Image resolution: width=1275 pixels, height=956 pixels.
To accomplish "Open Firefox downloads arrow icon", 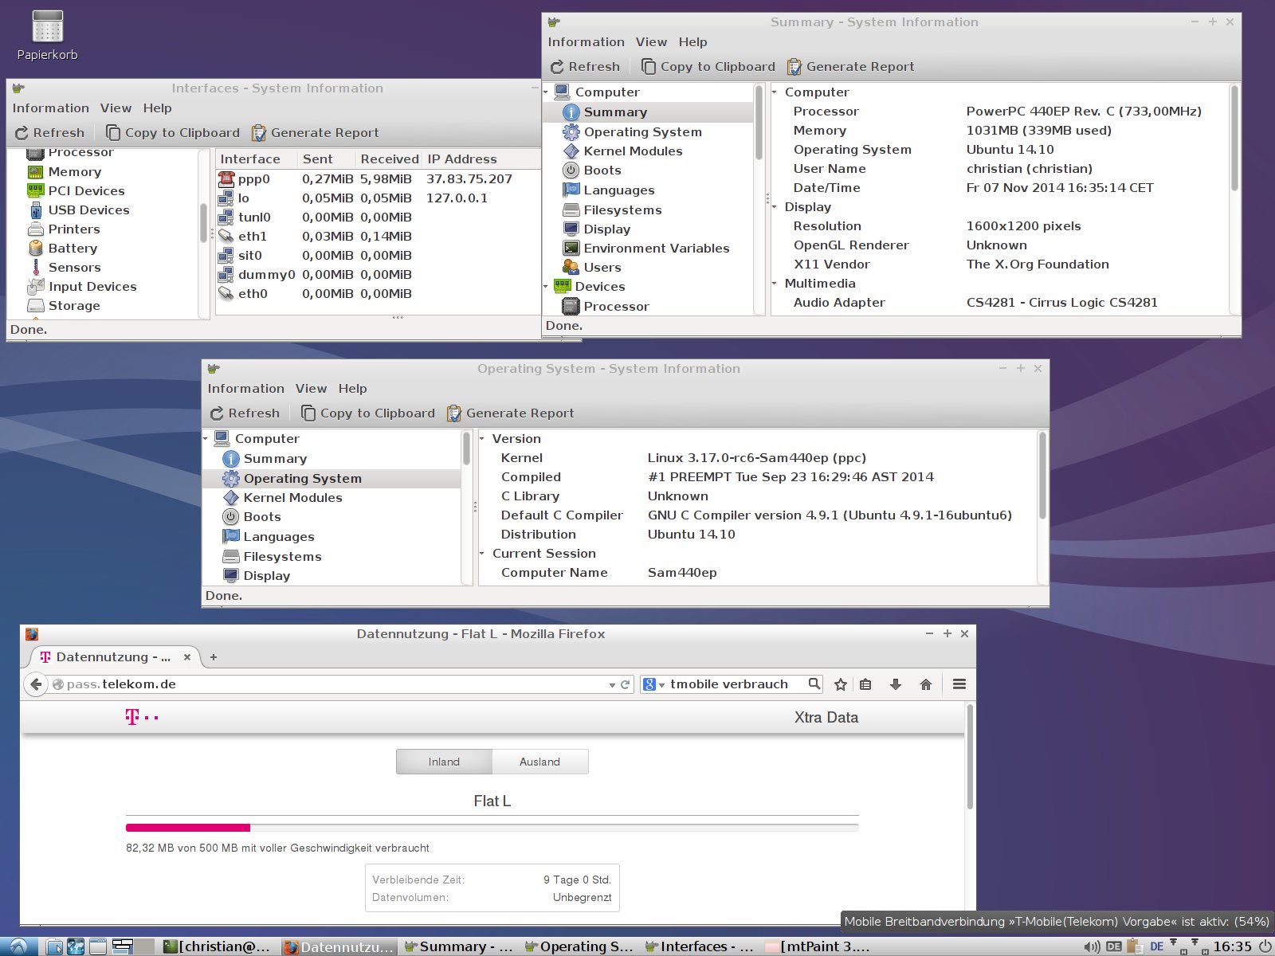I will click(x=895, y=684).
